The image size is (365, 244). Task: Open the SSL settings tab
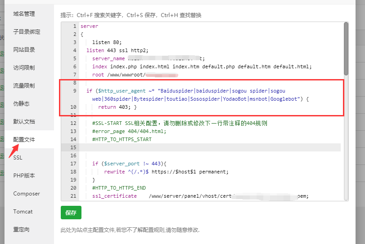click(x=18, y=158)
